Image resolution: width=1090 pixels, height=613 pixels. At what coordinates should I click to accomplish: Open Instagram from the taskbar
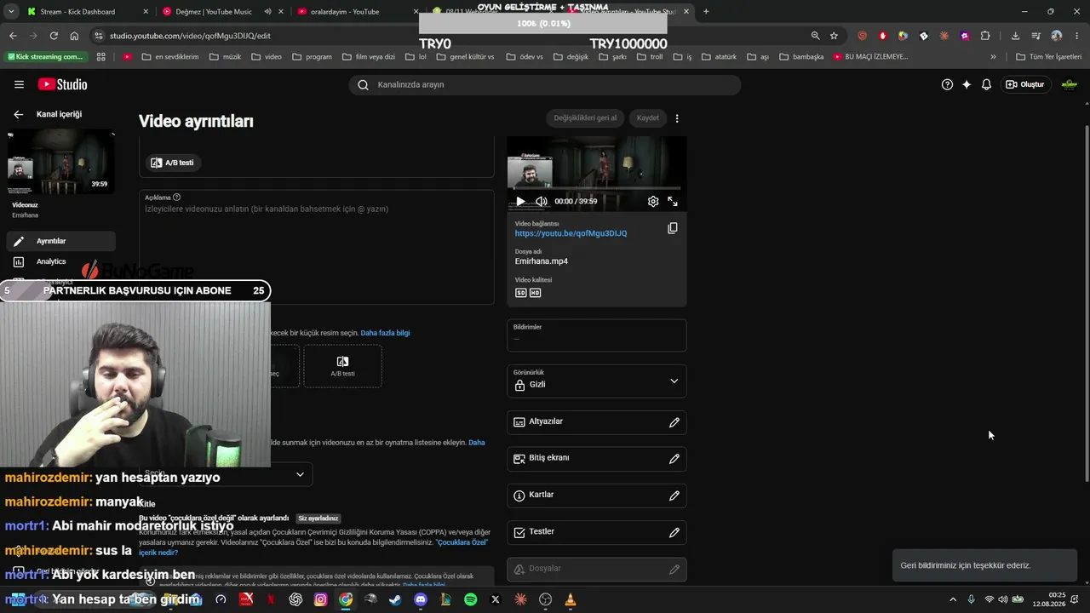point(320,599)
